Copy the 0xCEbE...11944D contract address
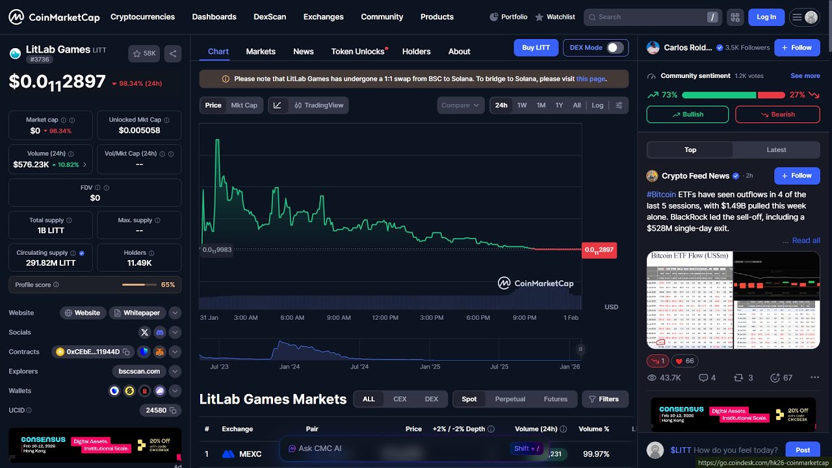The image size is (832, 468). pyautogui.click(x=126, y=352)
